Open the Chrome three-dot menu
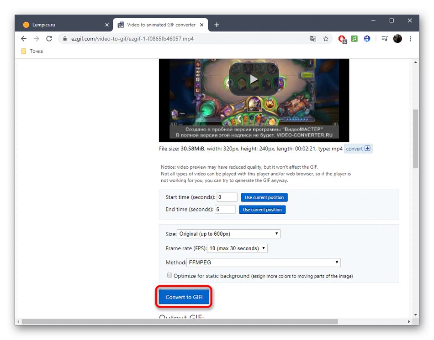Viewport: 434px width, 340px height. click(x=411, y=39)
